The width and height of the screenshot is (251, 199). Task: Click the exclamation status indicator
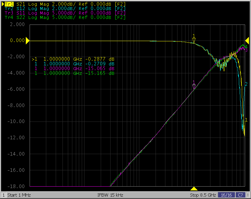point(248,195)
